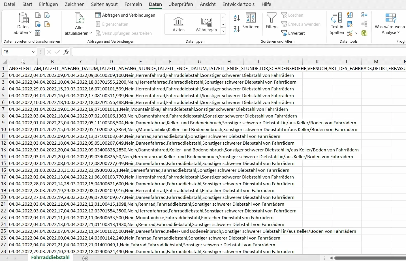The image size is (406, 261).
Task: Switch to the Entwicklertools tab
Action: (238, 4)
